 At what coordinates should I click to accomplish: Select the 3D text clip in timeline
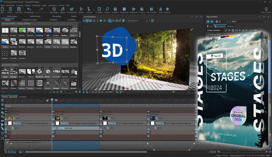pyautogui.click(x=75, y=128)
